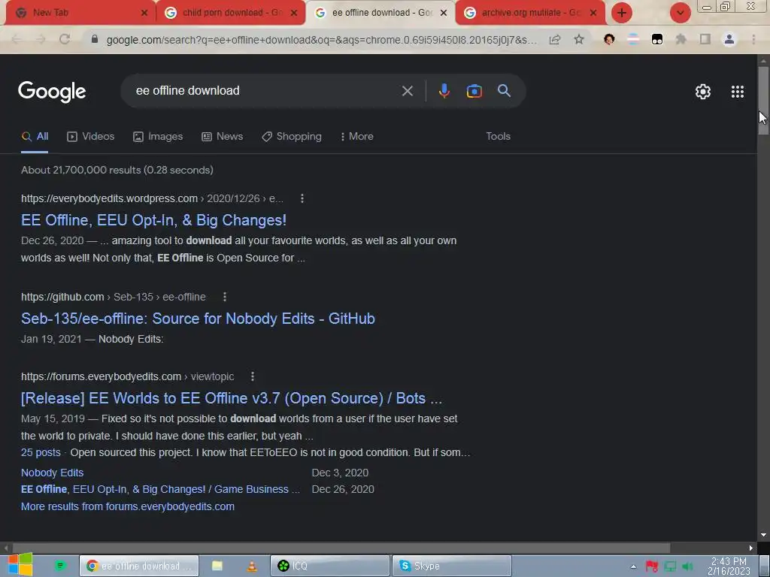Reload the current page
The height and width of the screenshot is (577, 770).
pos(65,39)
